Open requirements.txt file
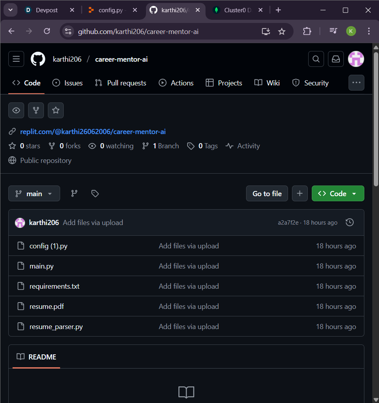This screenshot has width=379, height=403. 55,286
